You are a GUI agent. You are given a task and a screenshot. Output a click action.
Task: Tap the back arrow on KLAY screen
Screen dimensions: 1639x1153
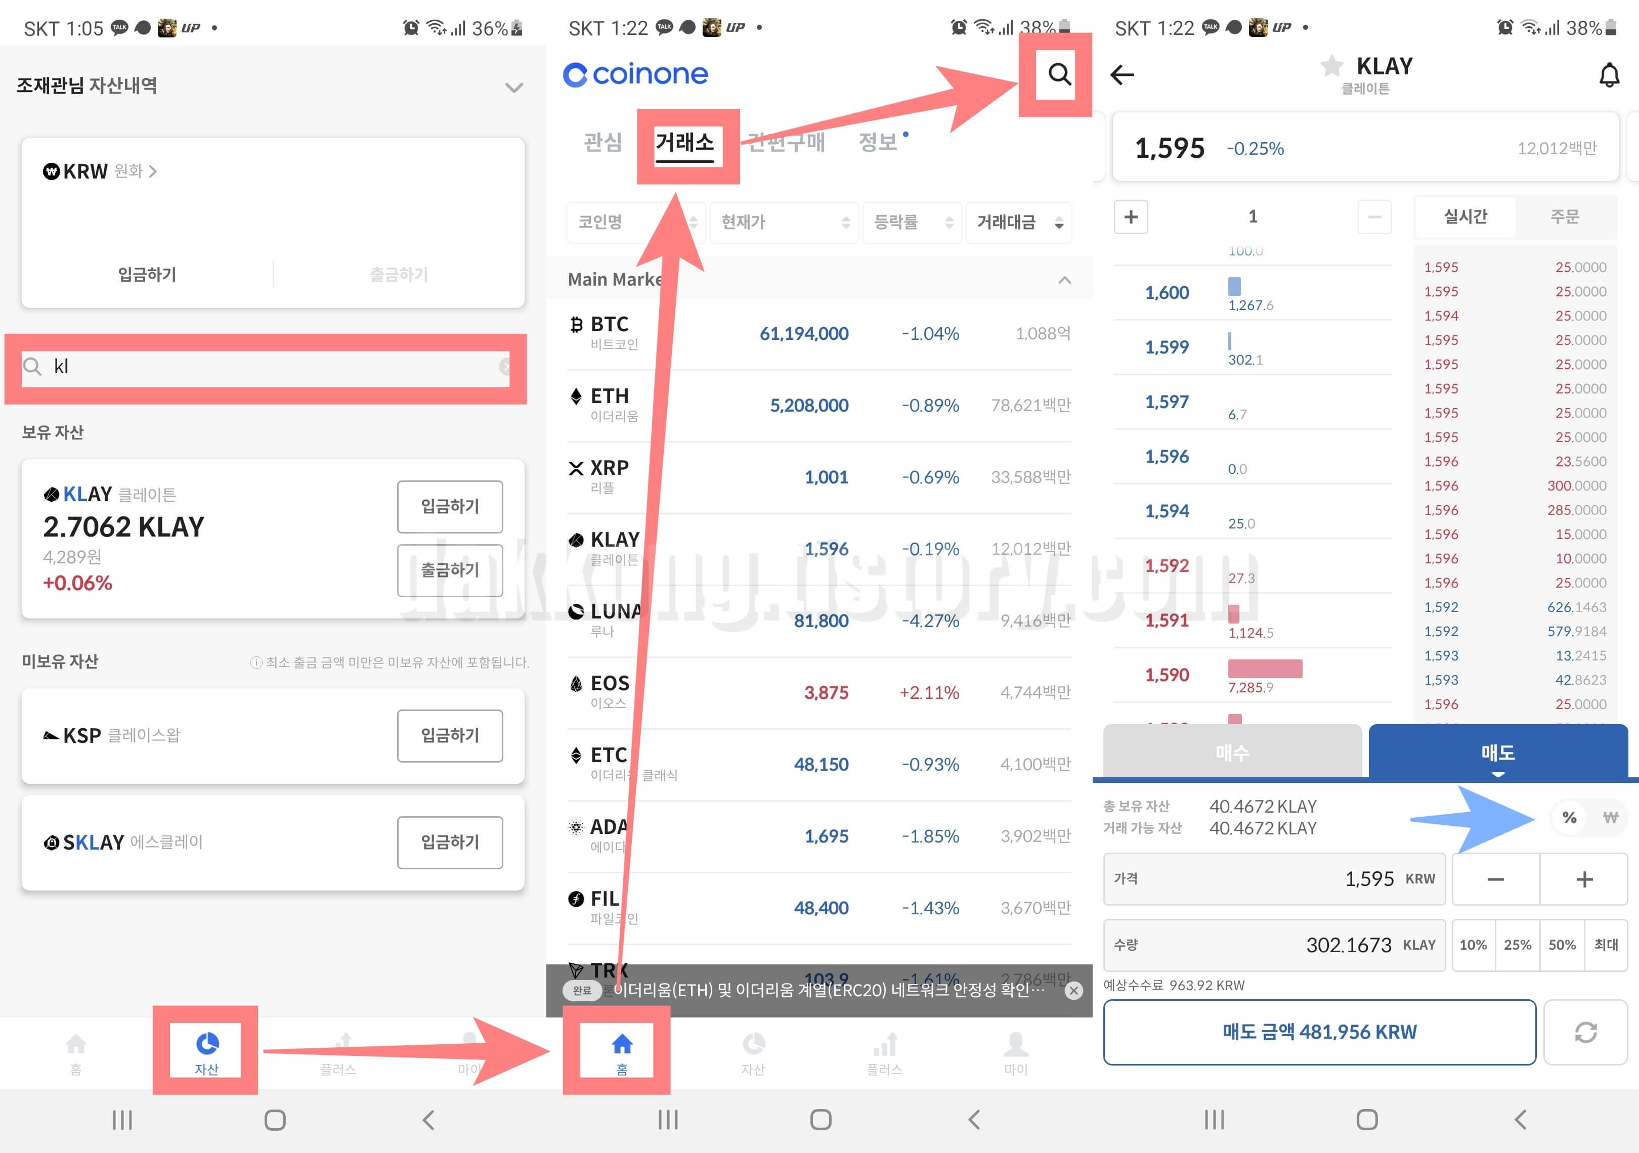click(x=1122, y=74)
